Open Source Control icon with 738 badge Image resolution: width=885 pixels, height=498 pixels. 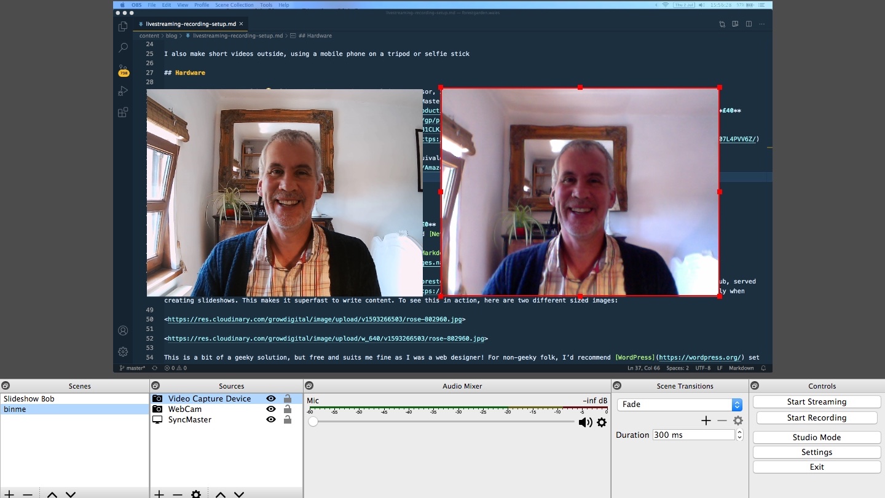tap(123, 70)
